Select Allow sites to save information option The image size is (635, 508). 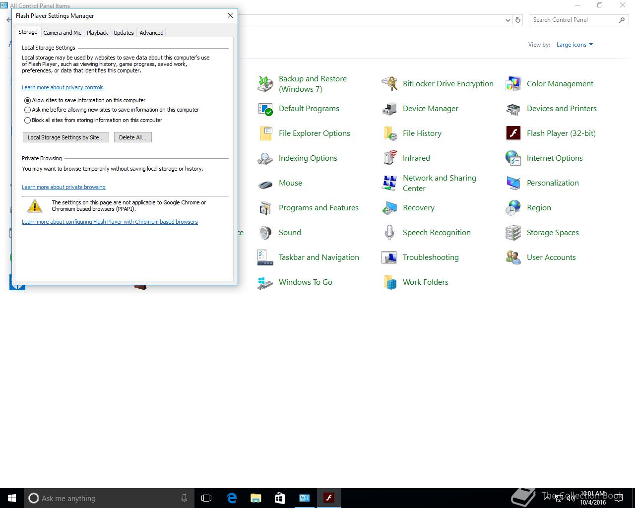pos(28,100)
